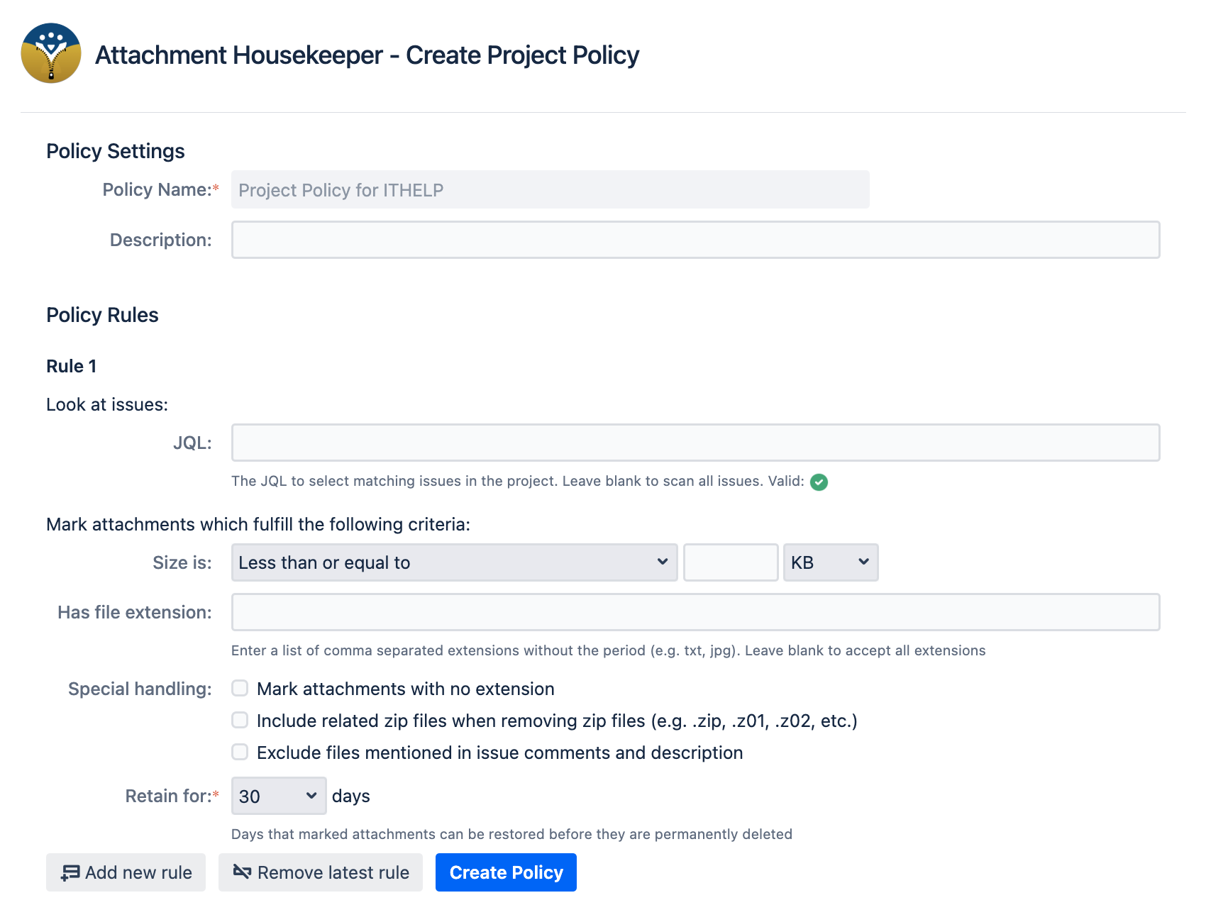This screenshot has width=1206, height=905.
Task: Click the size value input box
Action: pos(730,562)
